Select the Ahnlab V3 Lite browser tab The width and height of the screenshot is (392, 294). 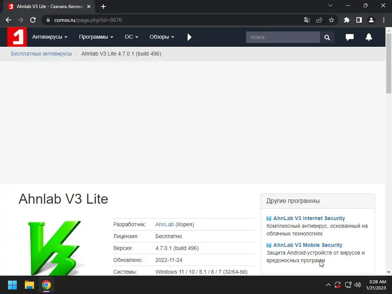pyautogui.click(x=49, y=7)
